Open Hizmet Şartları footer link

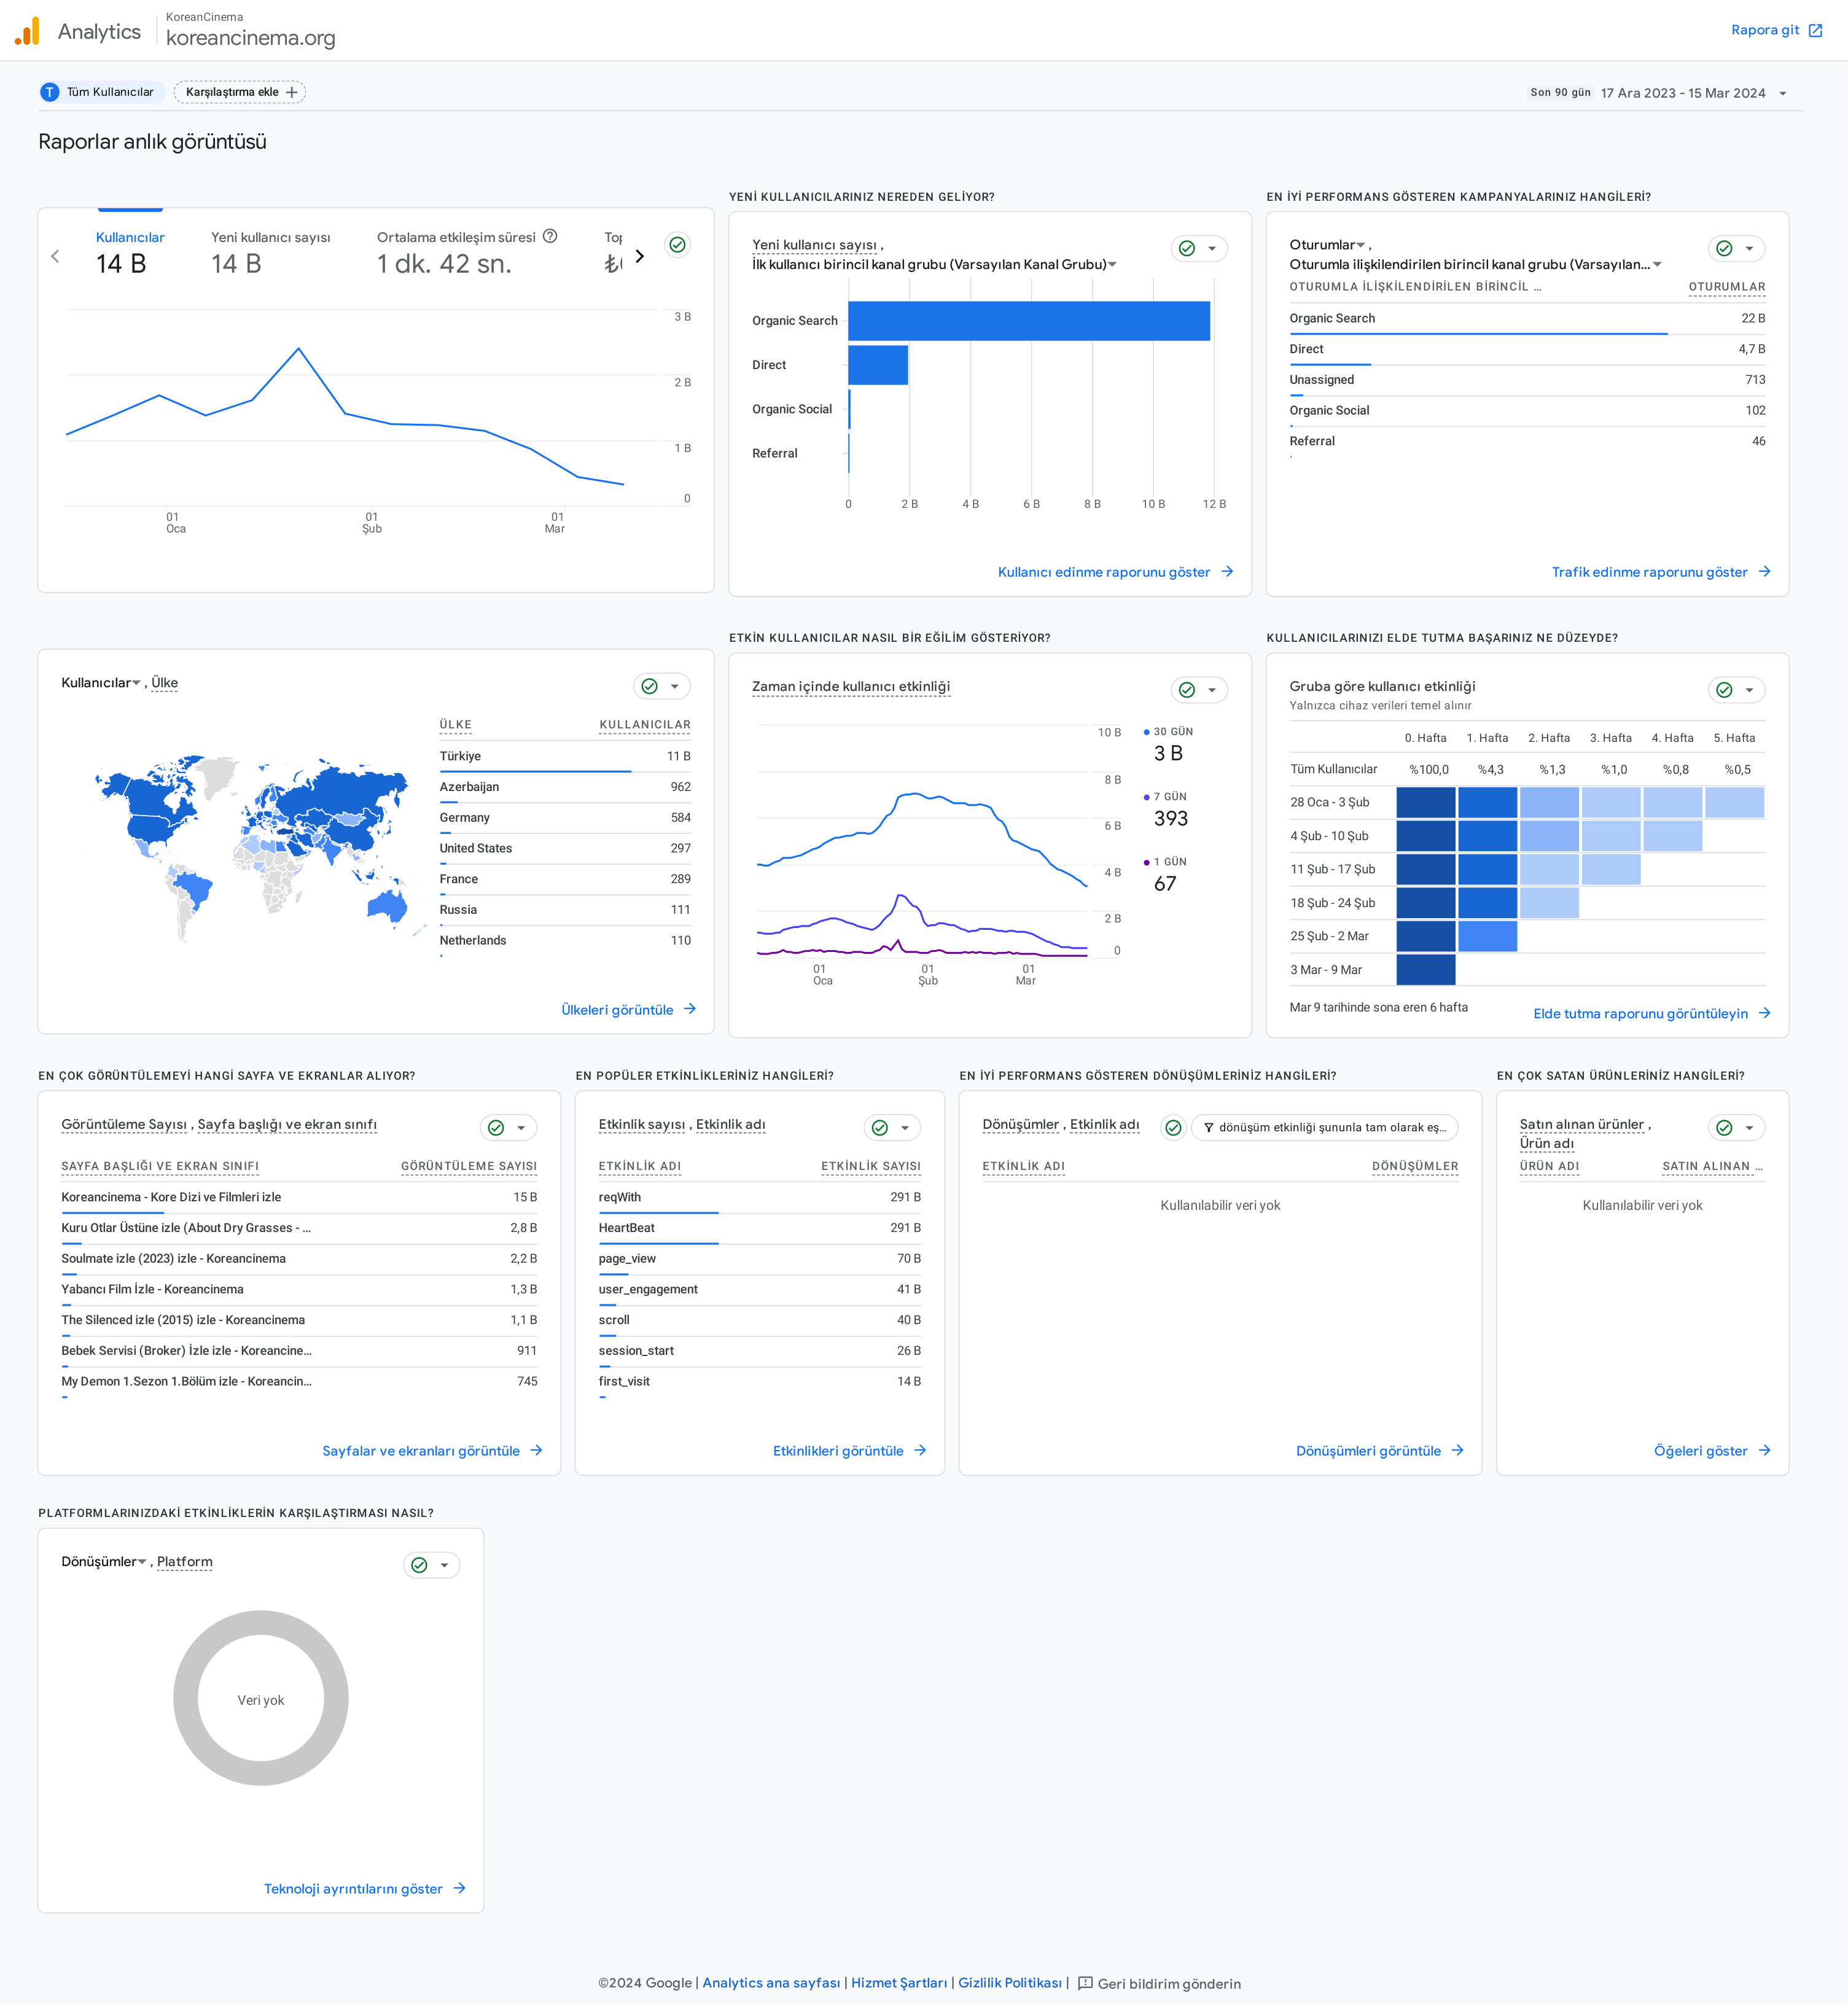point(899,1983)
